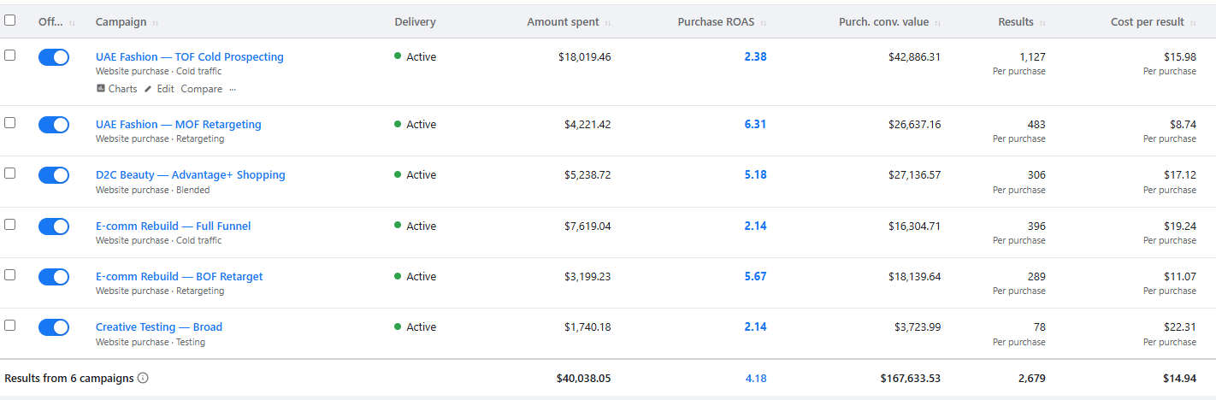Image resolution: width=1216 pixels, height=400 pixels.
Task: Select checkbox for Creative Testing Broad
Action: pos(10,325)
